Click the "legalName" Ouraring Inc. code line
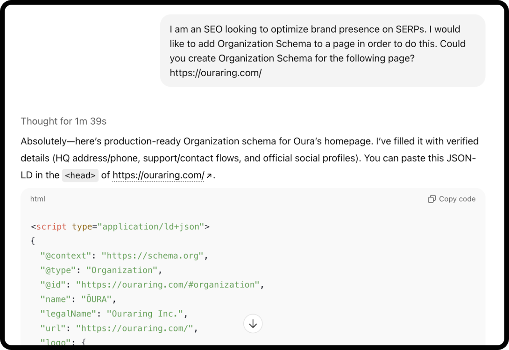 [x=114, y=314]
